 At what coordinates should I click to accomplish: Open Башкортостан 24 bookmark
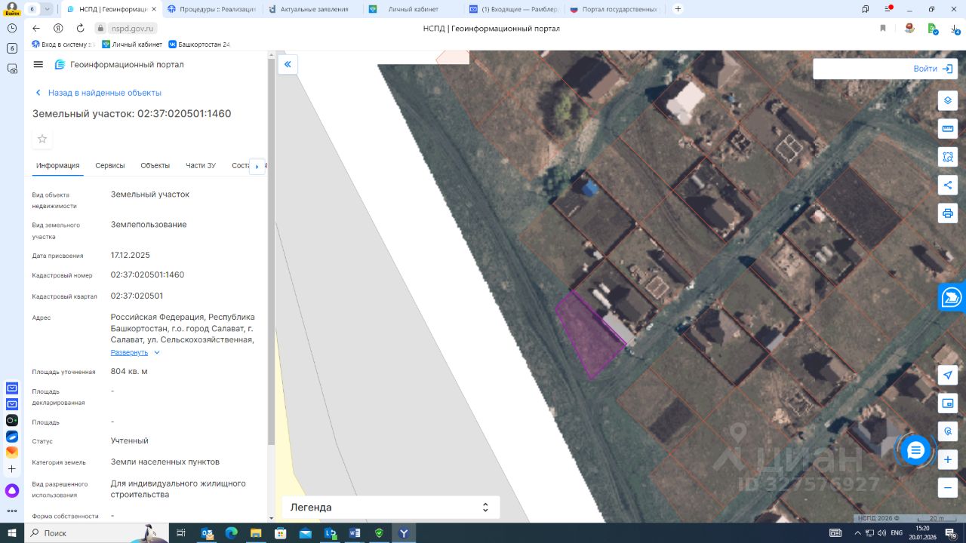(x=199, y=44)
